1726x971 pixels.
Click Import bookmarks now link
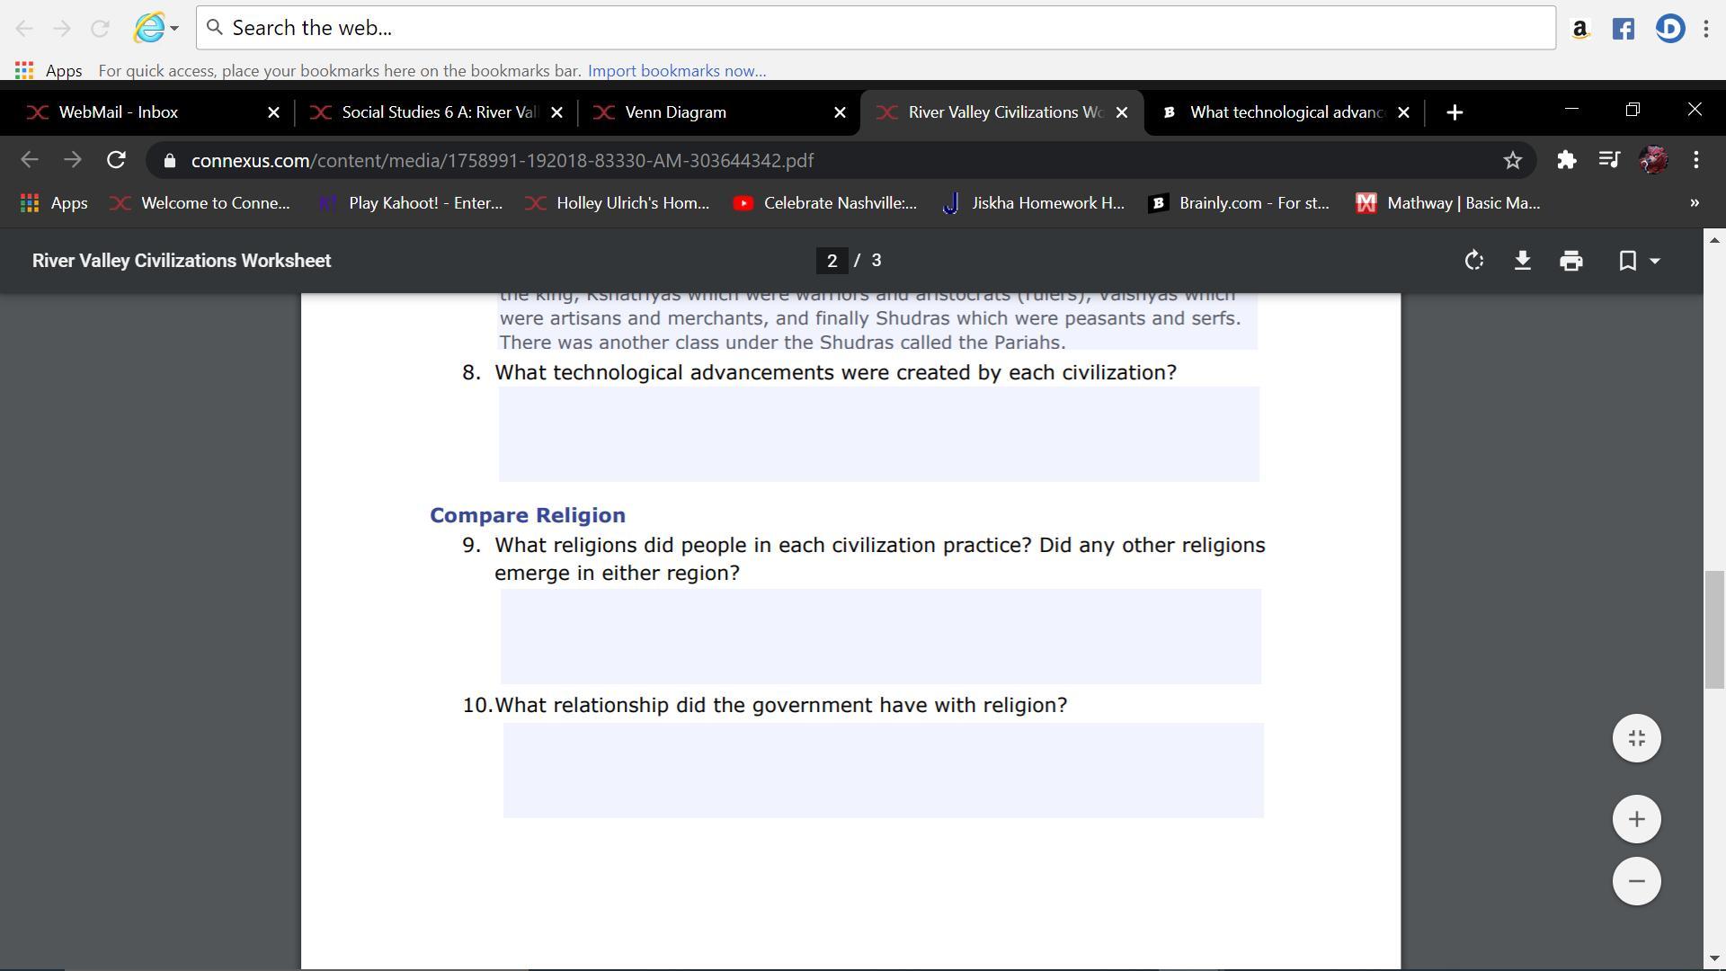(x=676, y=71)
